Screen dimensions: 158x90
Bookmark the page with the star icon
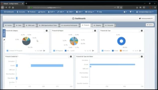click(x=121, y=7)
